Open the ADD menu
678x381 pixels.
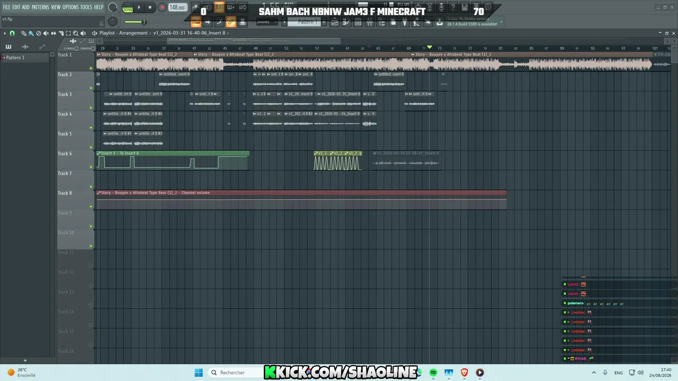click(x=25, y=7)
